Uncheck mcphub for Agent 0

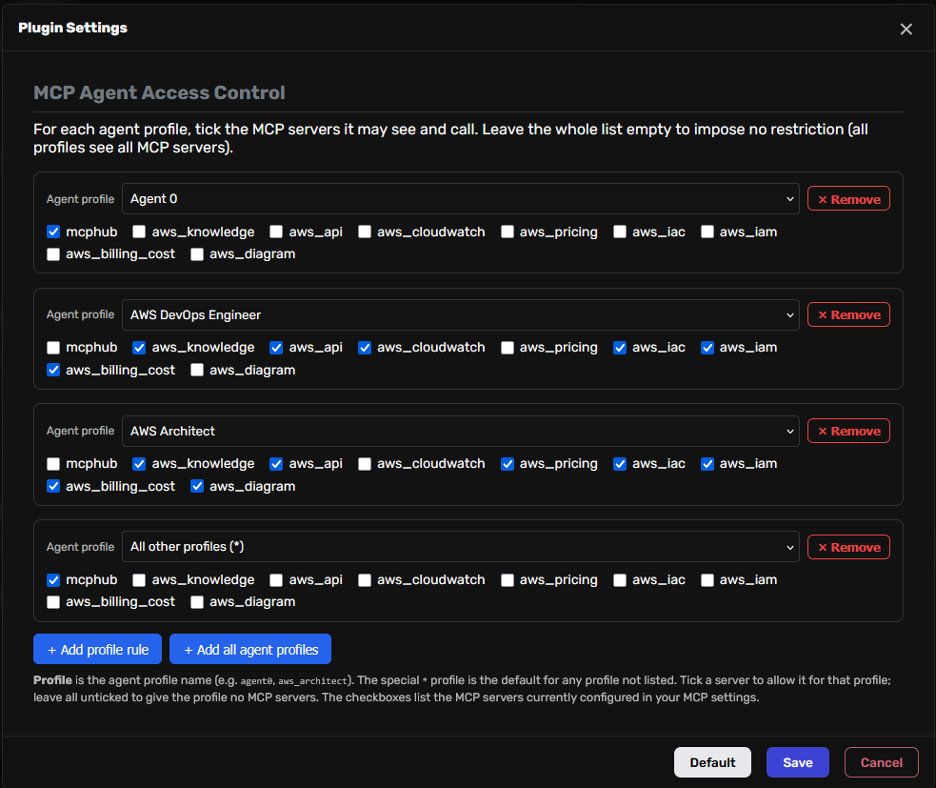(53, 232)
